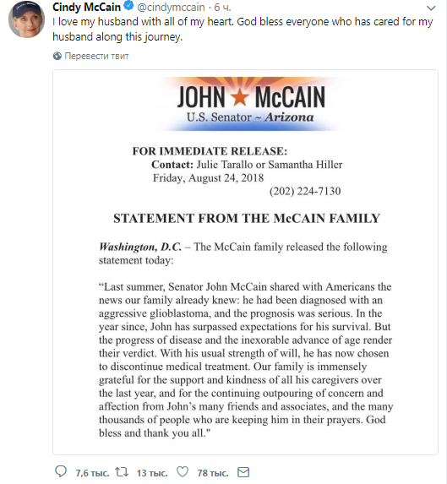The height and width of the screenshot is (484, 447).
Task: Open the @cindymccain handle link
Action: point(171,7)
